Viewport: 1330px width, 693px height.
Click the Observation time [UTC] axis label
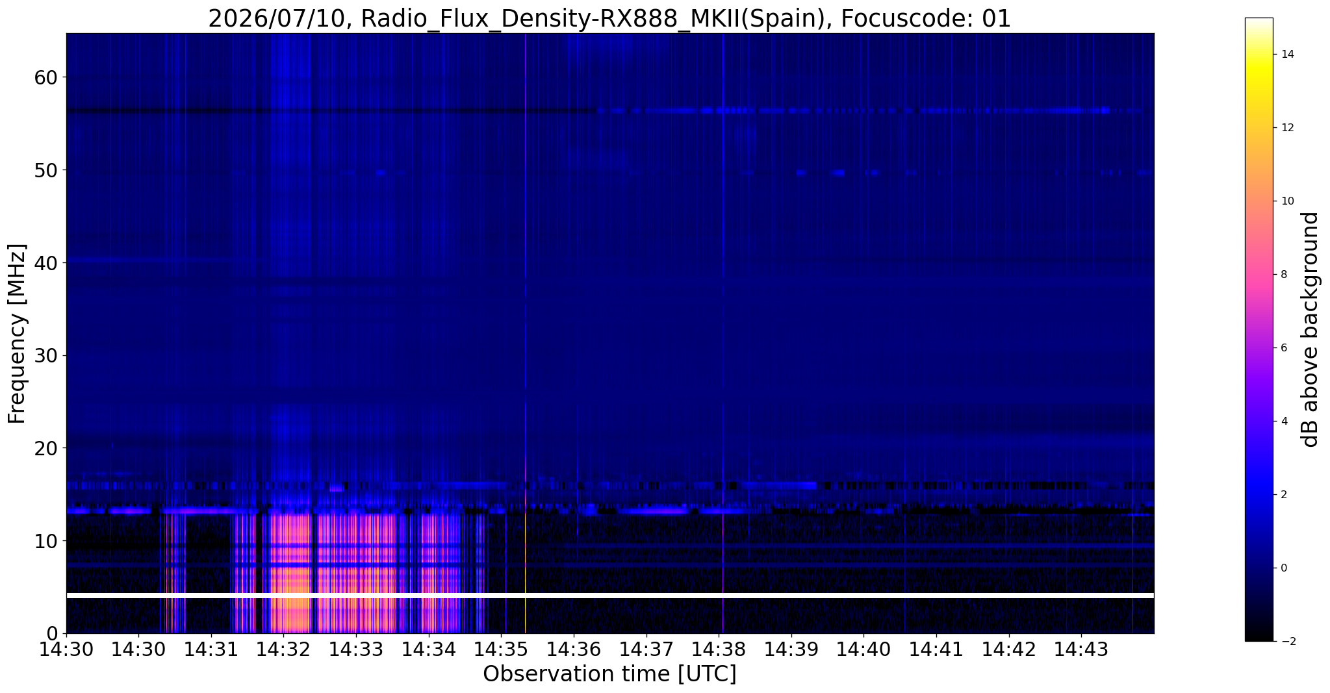pos(609,674)
